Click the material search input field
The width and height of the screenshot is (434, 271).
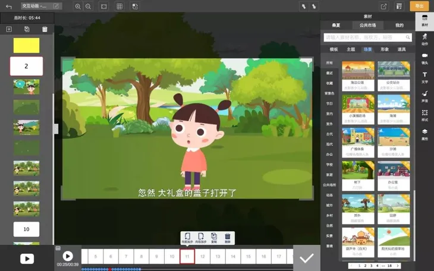tap(367, 37)
